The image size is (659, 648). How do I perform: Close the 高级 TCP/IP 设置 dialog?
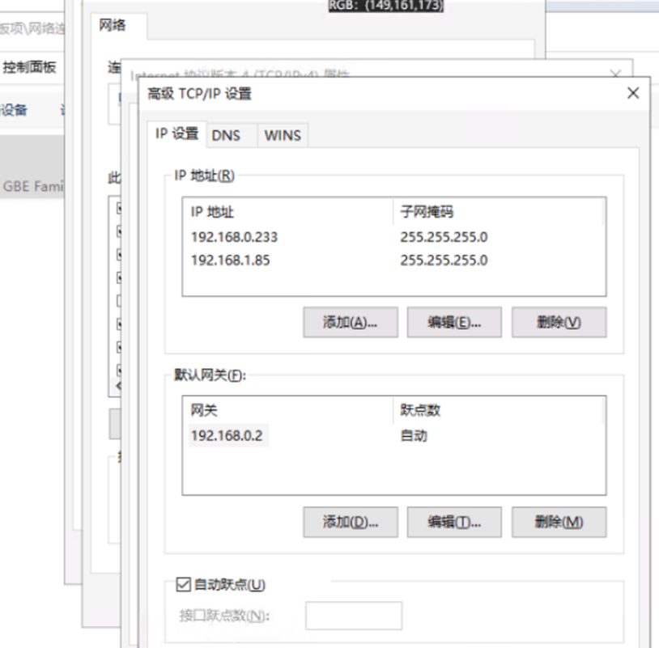click(633, 93)
